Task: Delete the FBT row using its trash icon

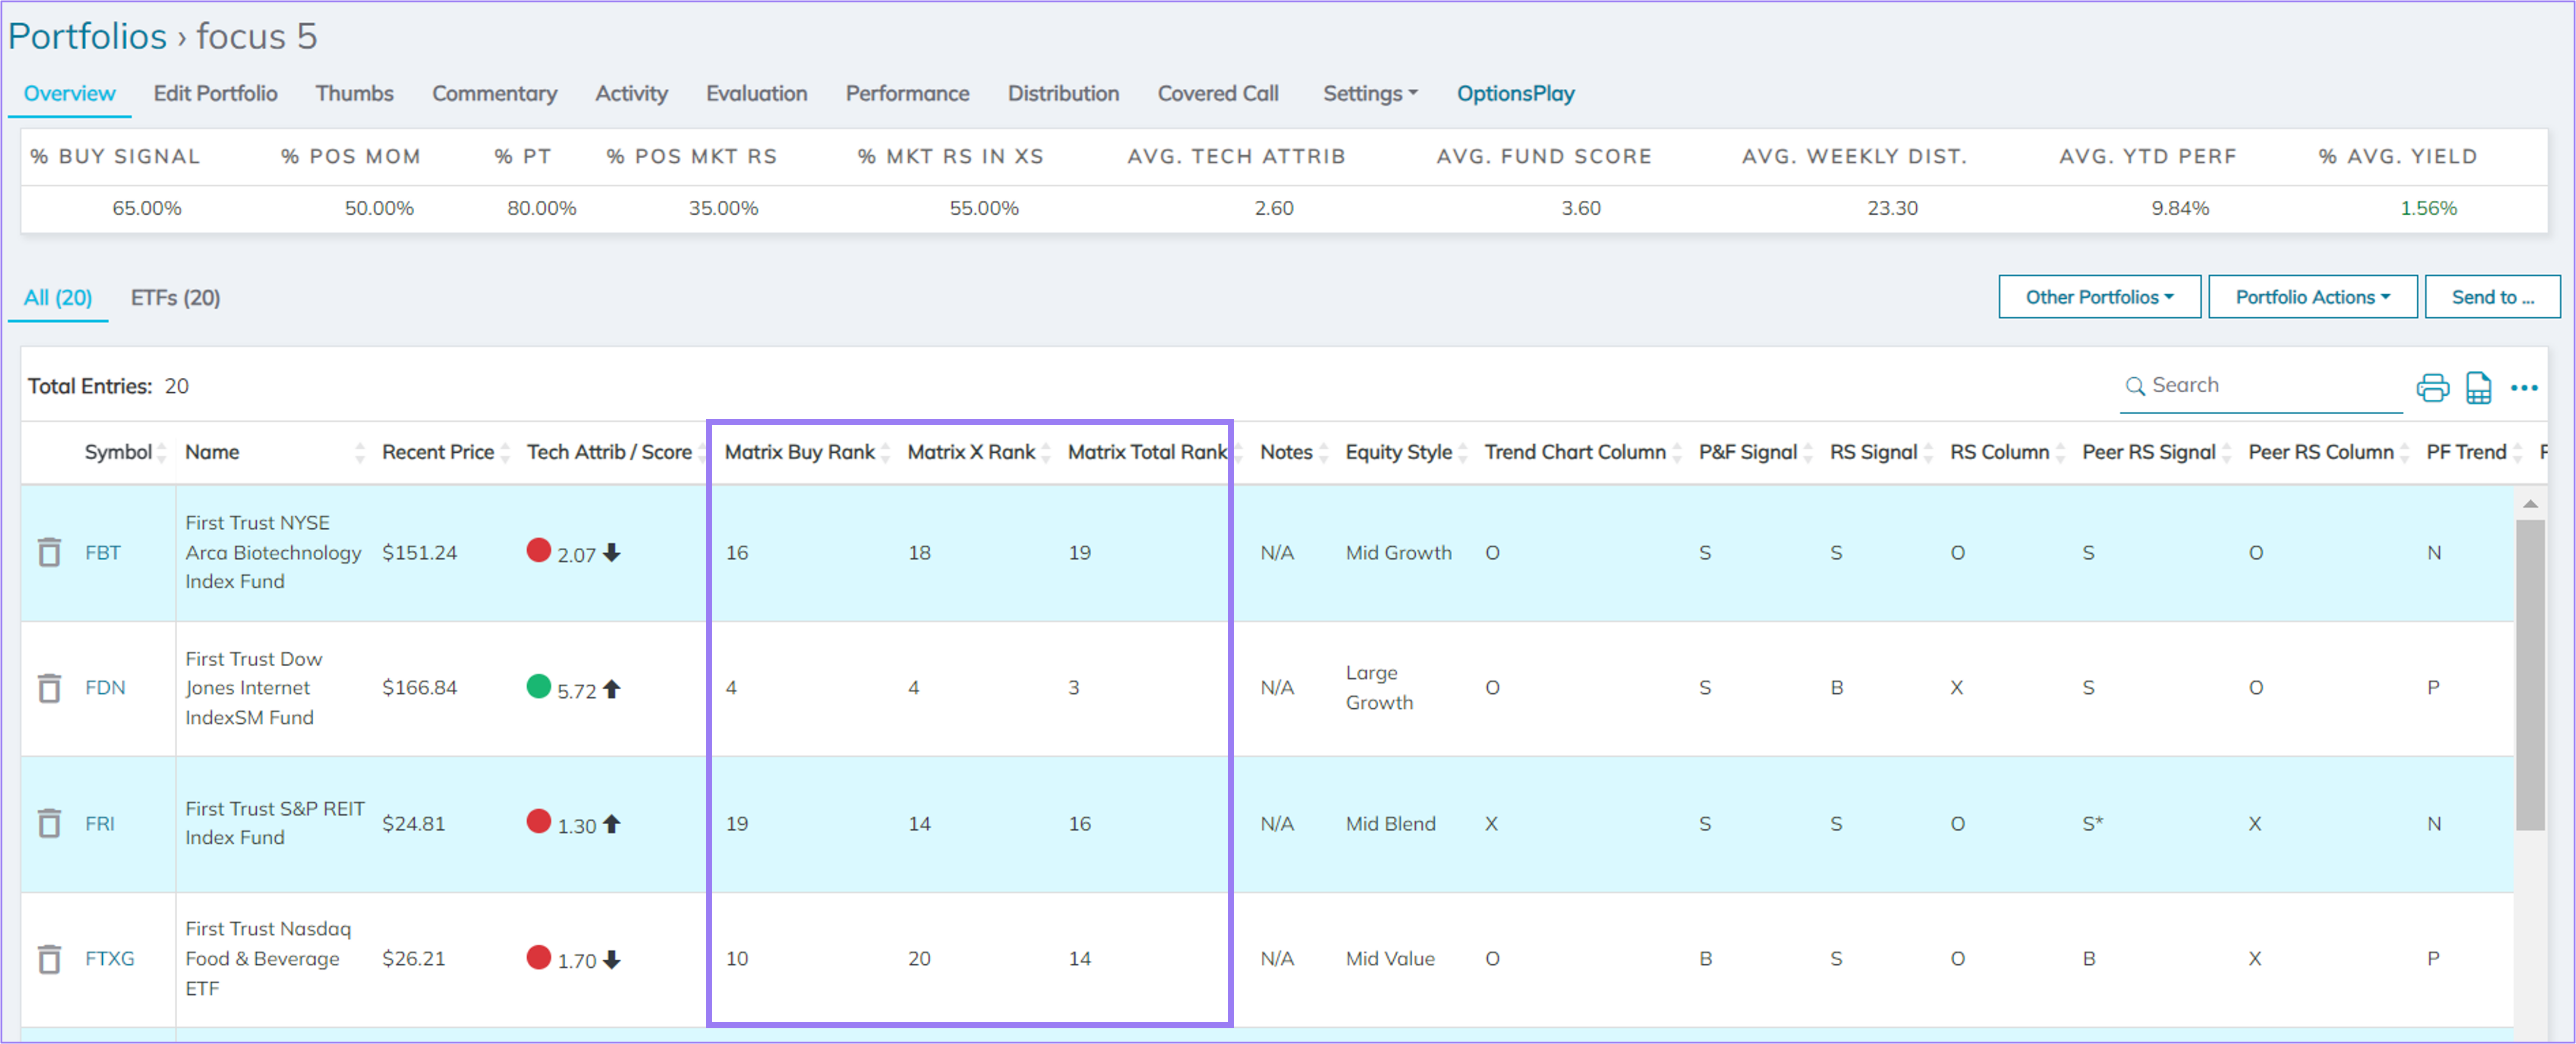Action: (49, 552)
